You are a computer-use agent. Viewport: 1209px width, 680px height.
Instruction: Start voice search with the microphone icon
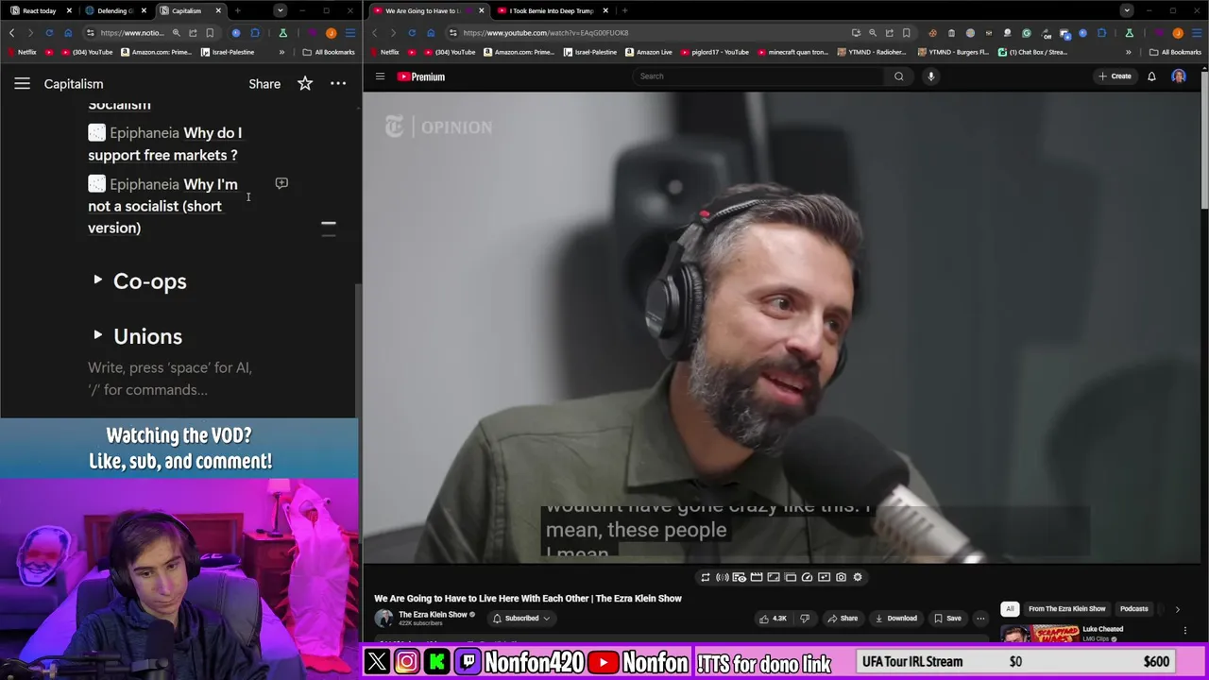pos(930,76)
